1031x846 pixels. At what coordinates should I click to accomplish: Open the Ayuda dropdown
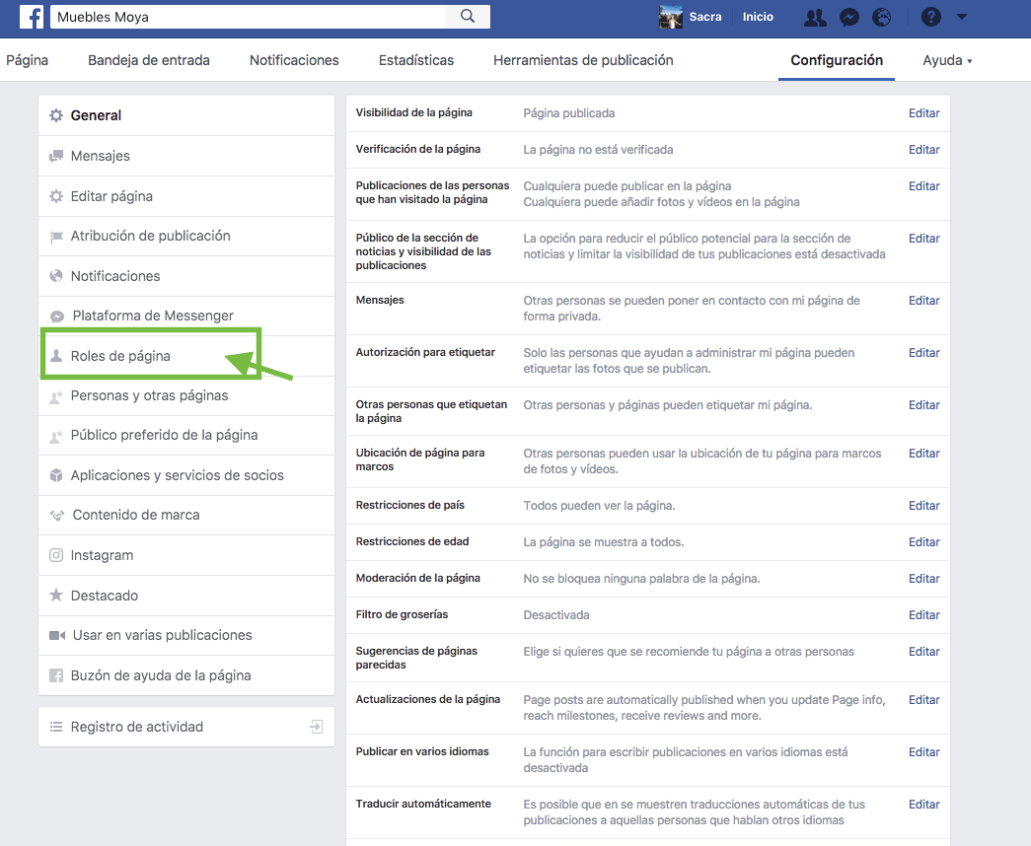945,60
